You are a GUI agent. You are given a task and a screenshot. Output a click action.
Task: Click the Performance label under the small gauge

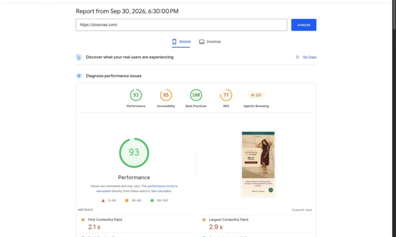(x=136, y=106)
